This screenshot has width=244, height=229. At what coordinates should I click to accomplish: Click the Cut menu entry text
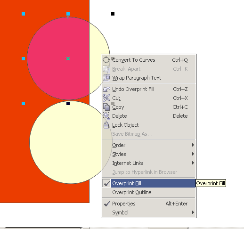[x=116, y=98]
